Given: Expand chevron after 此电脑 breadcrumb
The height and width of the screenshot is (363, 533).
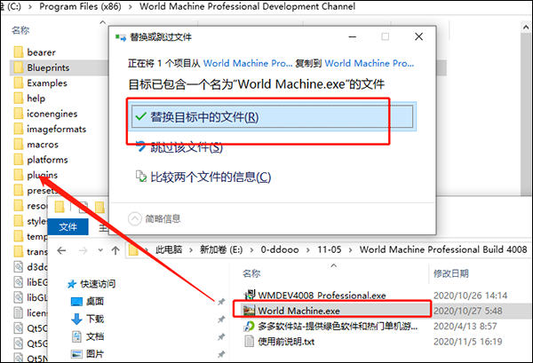Looking at the screenshot, I should click(191, 250).
